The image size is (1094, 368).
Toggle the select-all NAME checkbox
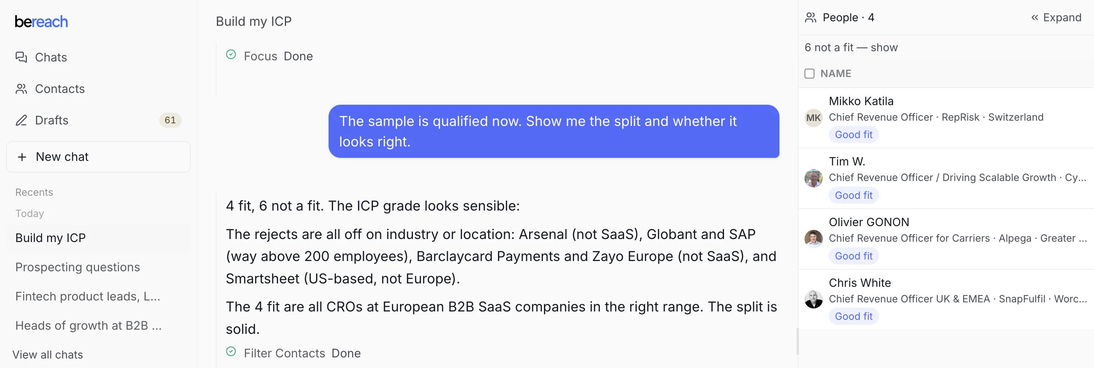809,74
